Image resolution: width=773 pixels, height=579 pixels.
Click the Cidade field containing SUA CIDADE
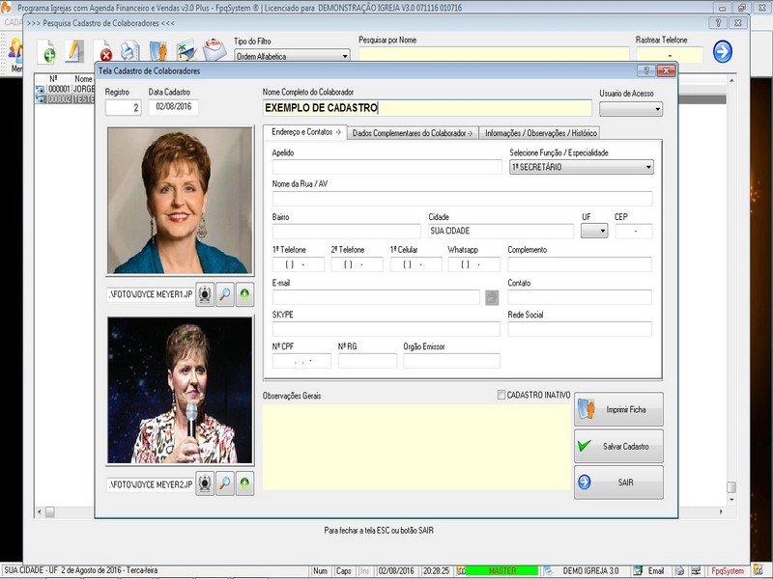[x=501, y=231]
